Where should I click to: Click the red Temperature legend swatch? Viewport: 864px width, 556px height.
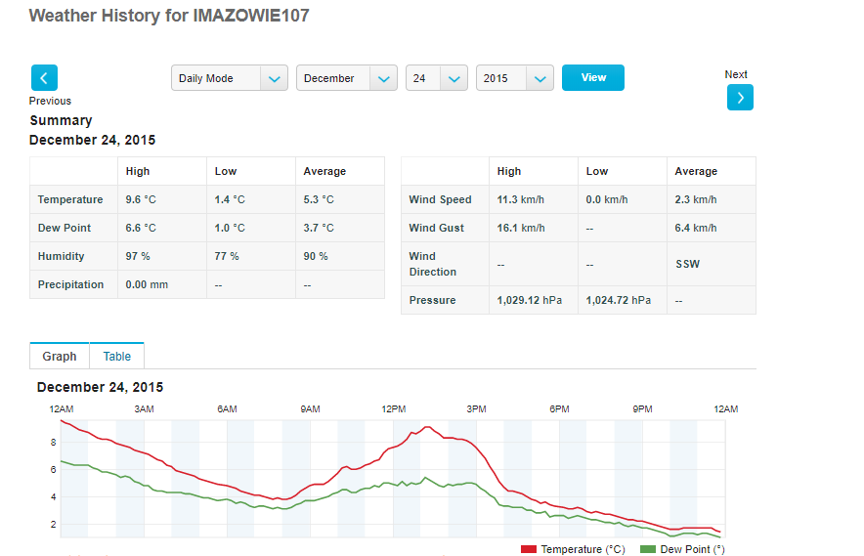click(529, 550)
